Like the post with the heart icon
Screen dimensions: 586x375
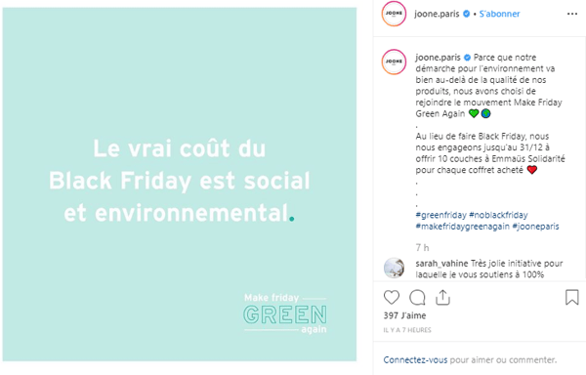[x=392, y=297]
